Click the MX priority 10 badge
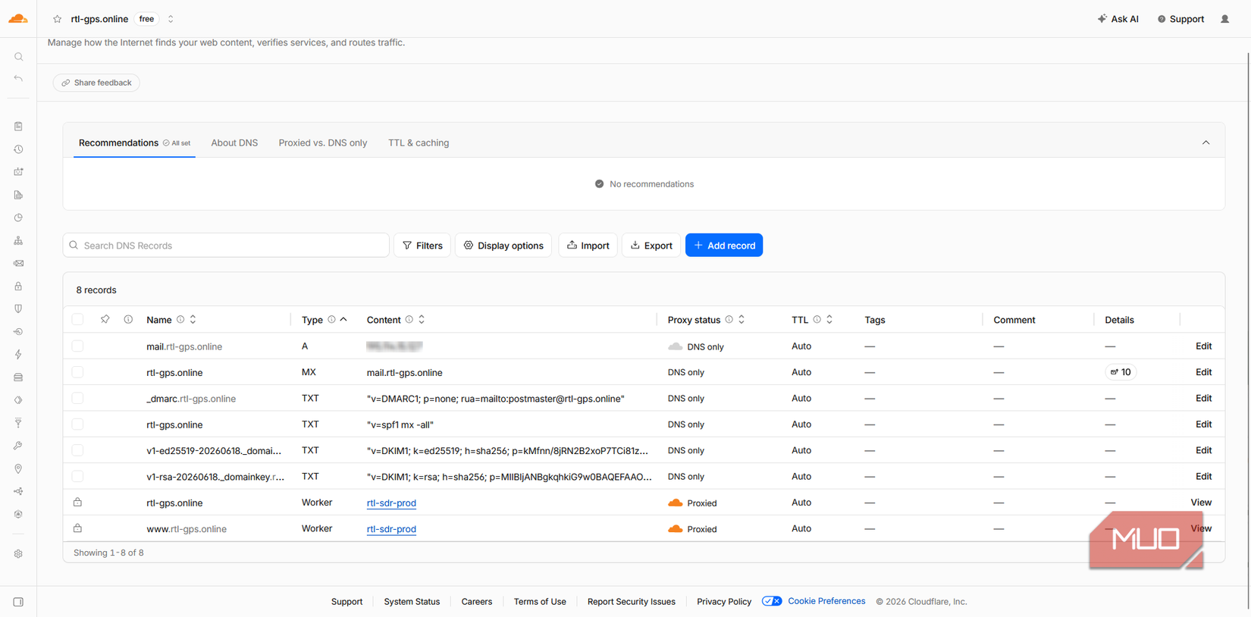Viewport: 1251px width, 617px height. point(1121,372)
